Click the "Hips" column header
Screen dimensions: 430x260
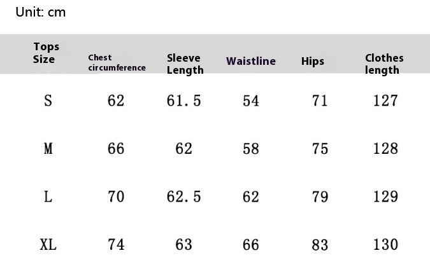click(x=313, y=61)
